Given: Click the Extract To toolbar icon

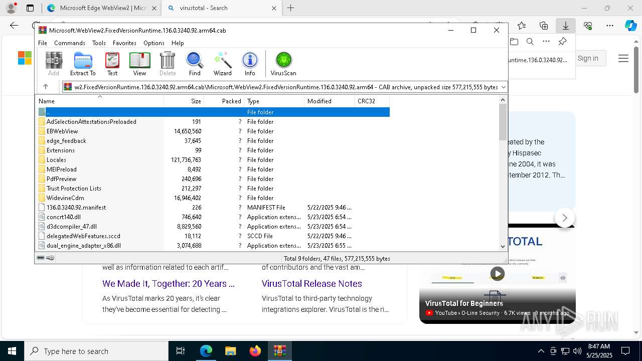Looking at the screenshot, I should pyautogui.click(x=83, y=64).
